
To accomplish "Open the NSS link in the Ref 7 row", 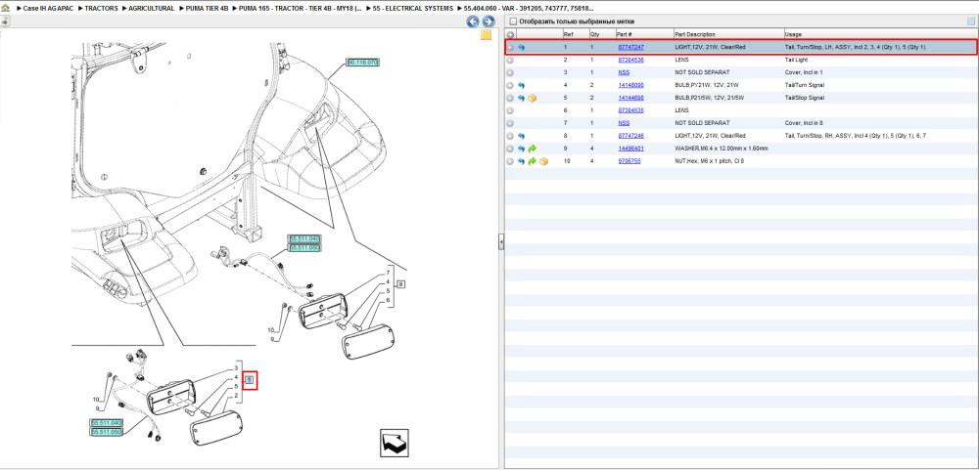I will click(x=624, y=123).
